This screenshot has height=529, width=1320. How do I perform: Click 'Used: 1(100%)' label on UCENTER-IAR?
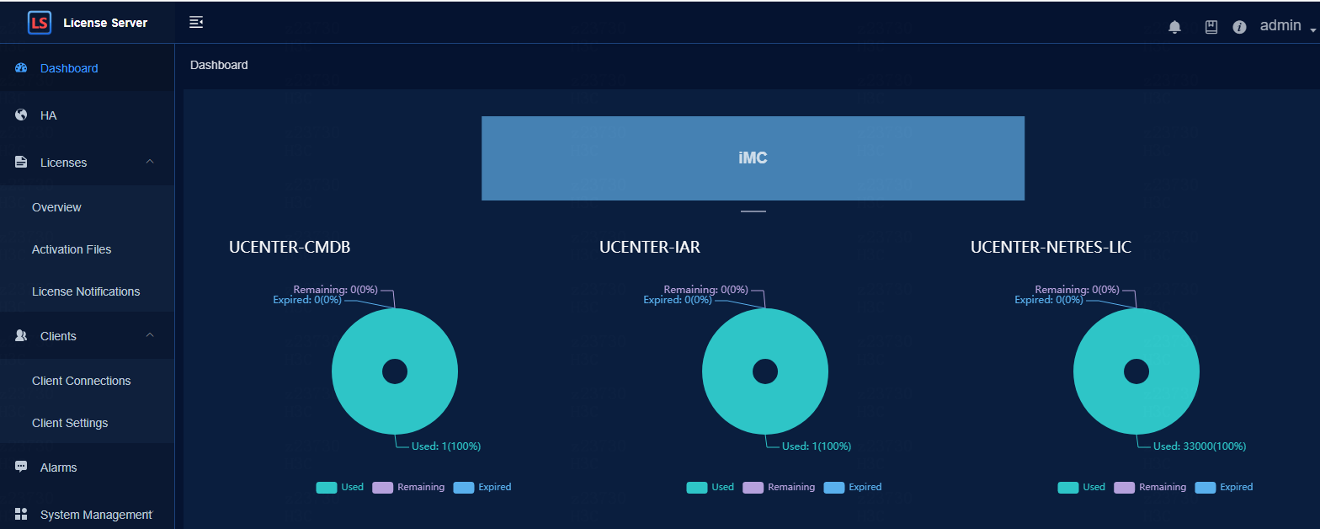817,446
